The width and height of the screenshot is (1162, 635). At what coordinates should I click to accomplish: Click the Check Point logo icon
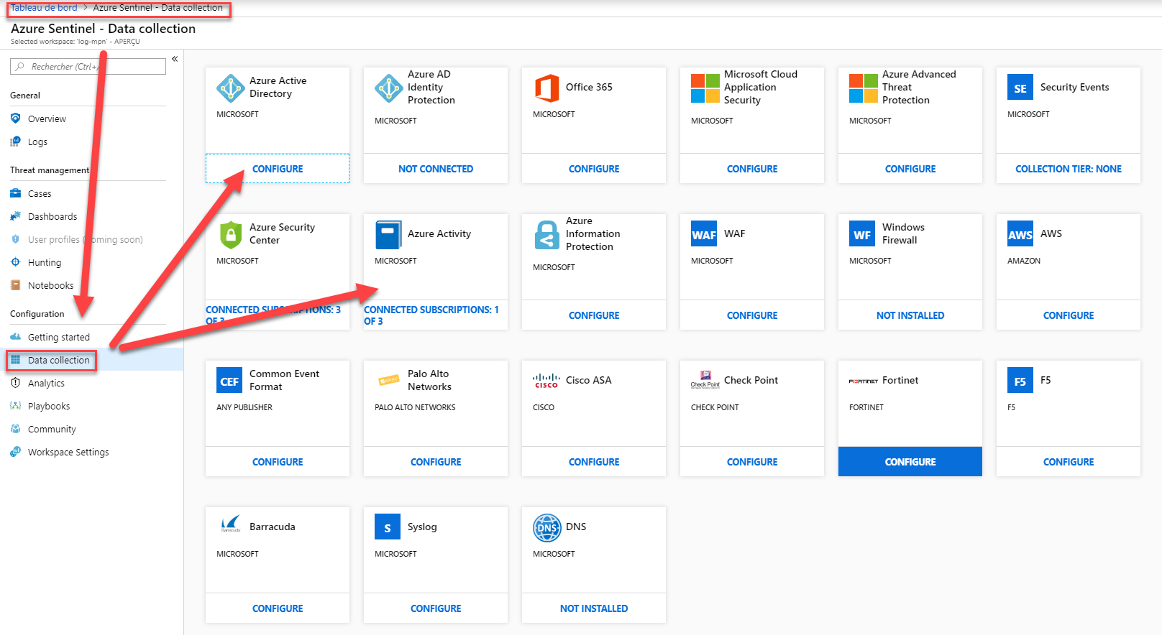(x=705, y=380)
